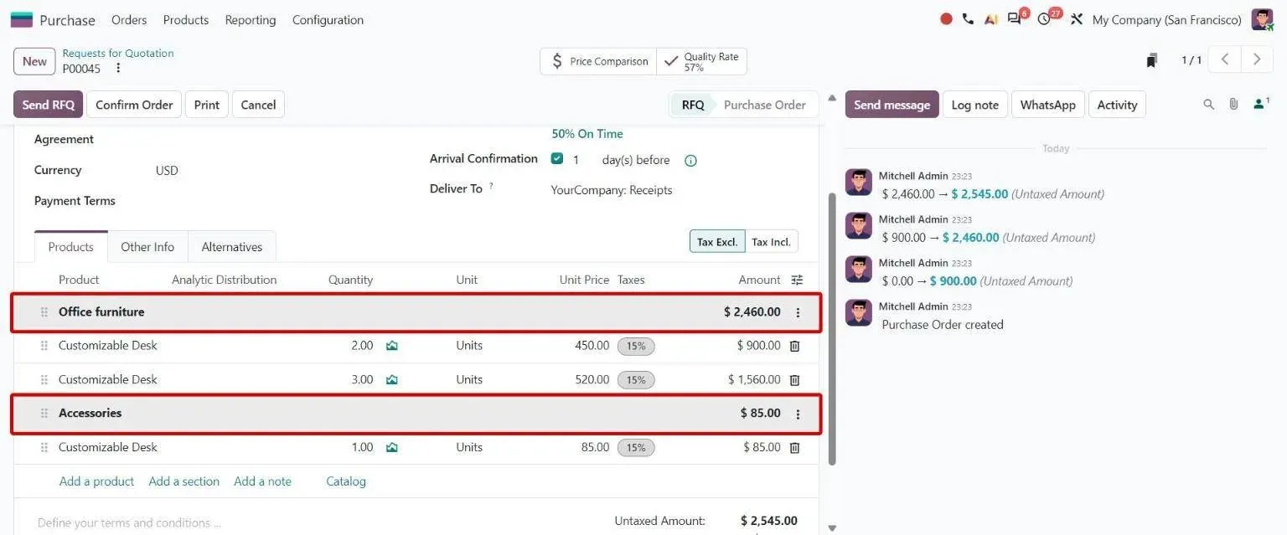Open the debug tools wrench icon
Viewport: 1287px width, 535px height.
pos(1077,19)
